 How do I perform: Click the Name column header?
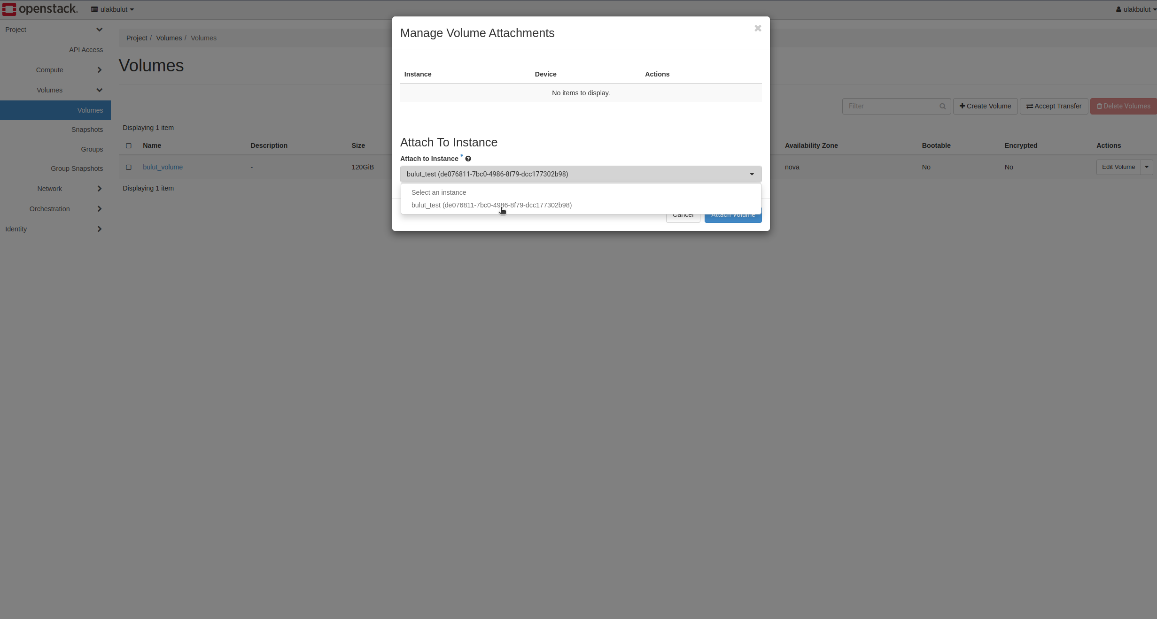point(152,145)
